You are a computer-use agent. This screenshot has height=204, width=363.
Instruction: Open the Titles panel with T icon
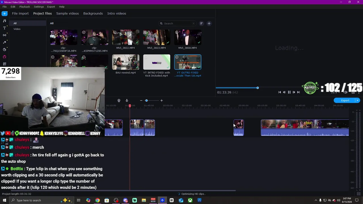coord(5,28)
